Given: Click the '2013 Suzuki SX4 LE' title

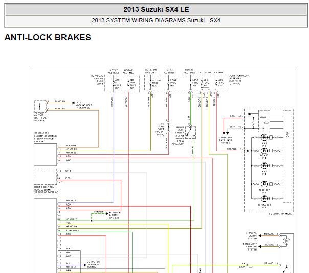Looking at the screenshot, I should (156, 9).
